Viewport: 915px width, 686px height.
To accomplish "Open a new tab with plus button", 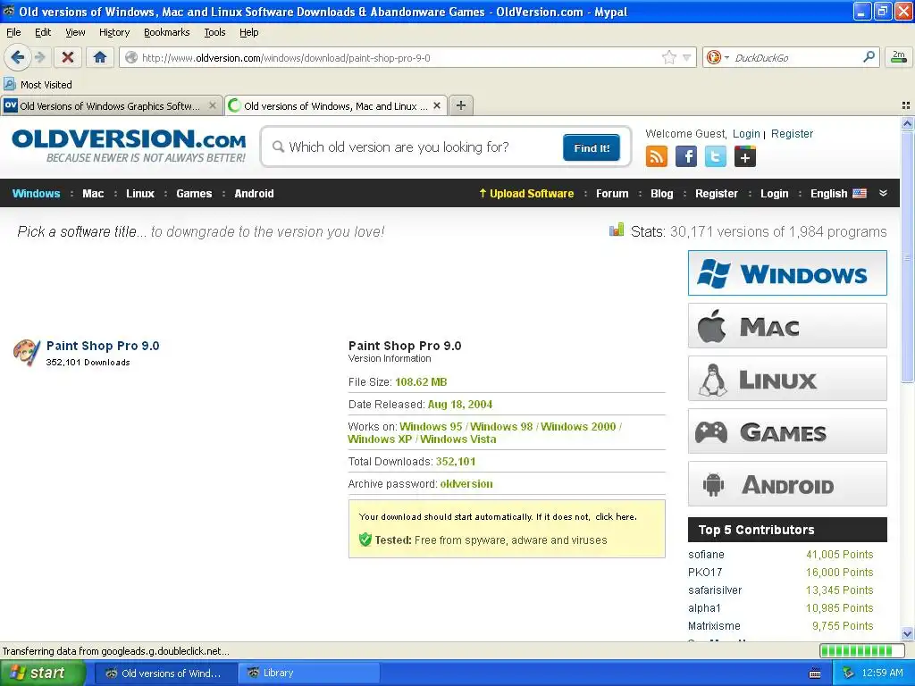I will click(x=461, y=105).
